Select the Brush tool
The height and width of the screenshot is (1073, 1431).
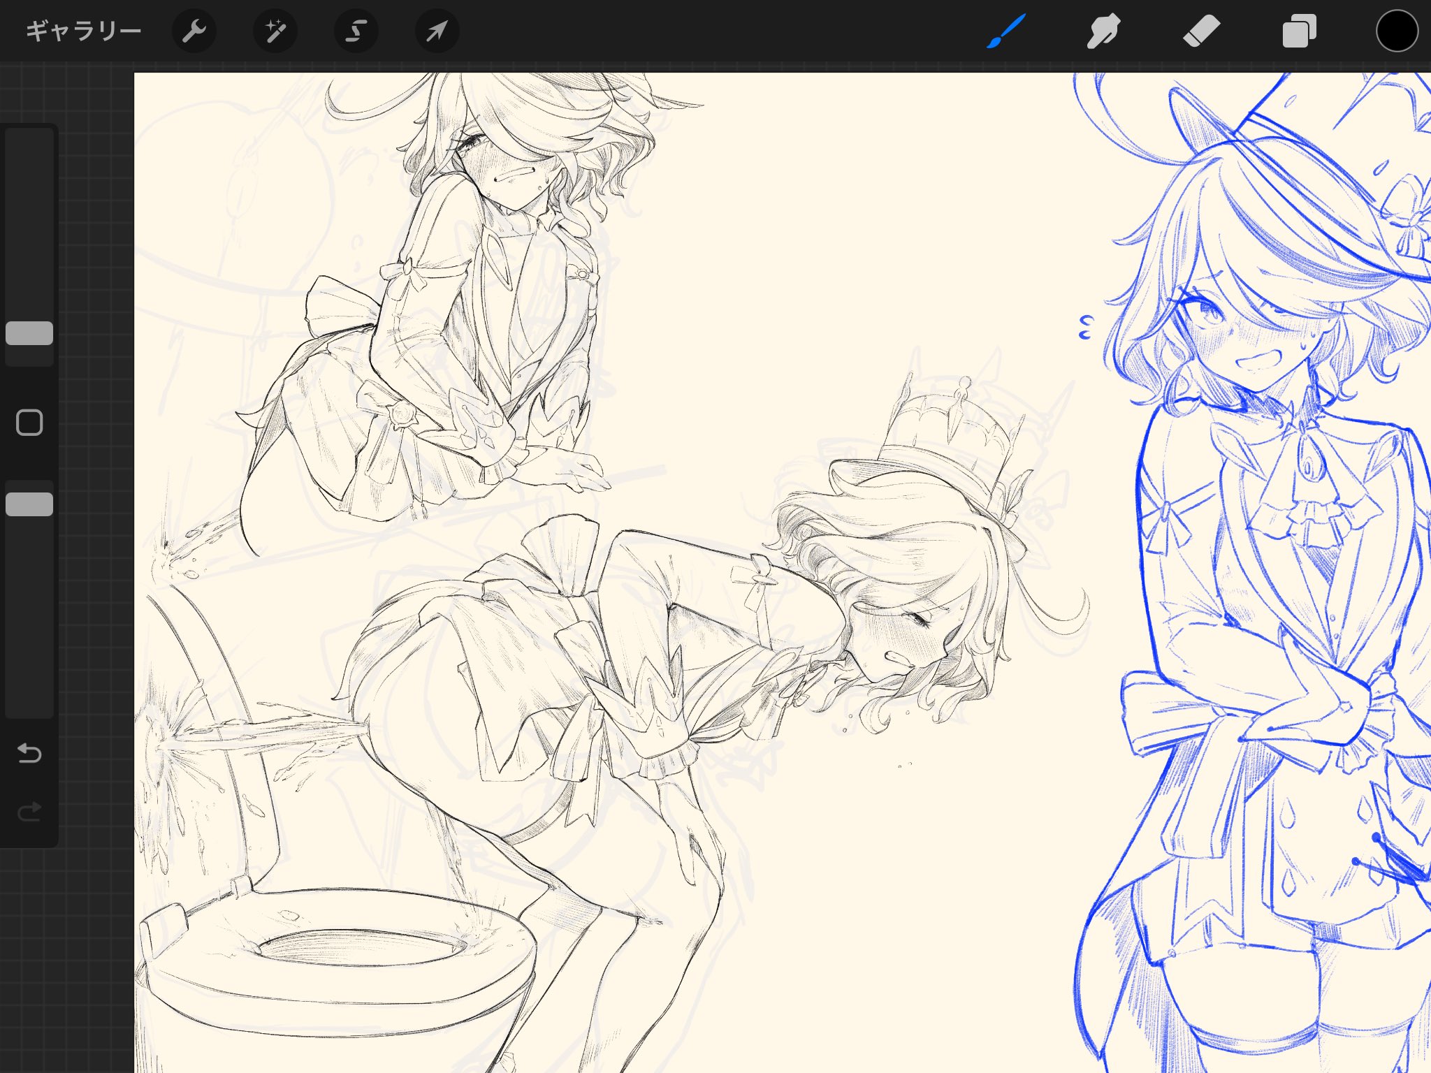coord(1006,31)
